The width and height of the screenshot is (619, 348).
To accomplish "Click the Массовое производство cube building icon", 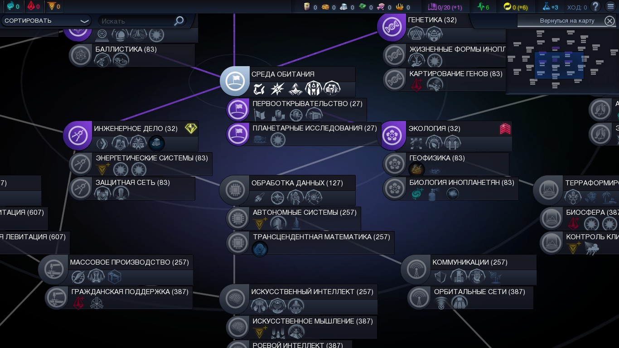I will 115,276.
